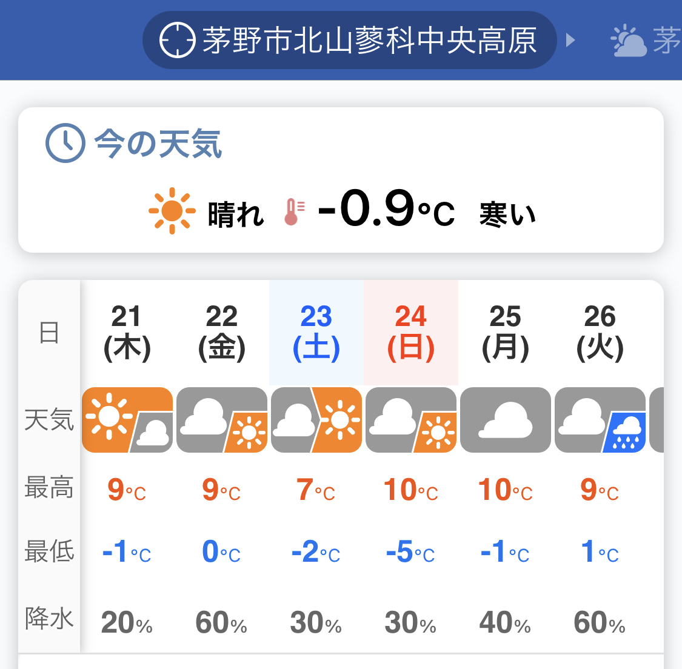This screenshot has height=669, width=682.
Task: Tap the arrow next to location pill
Action: (x=570, y=41)
